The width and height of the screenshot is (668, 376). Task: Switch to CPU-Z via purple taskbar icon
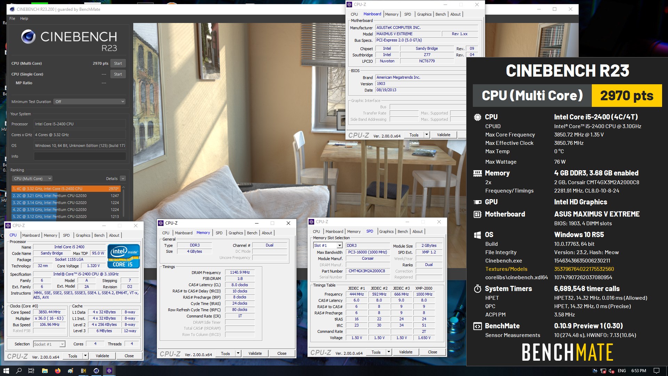point(109,371)
